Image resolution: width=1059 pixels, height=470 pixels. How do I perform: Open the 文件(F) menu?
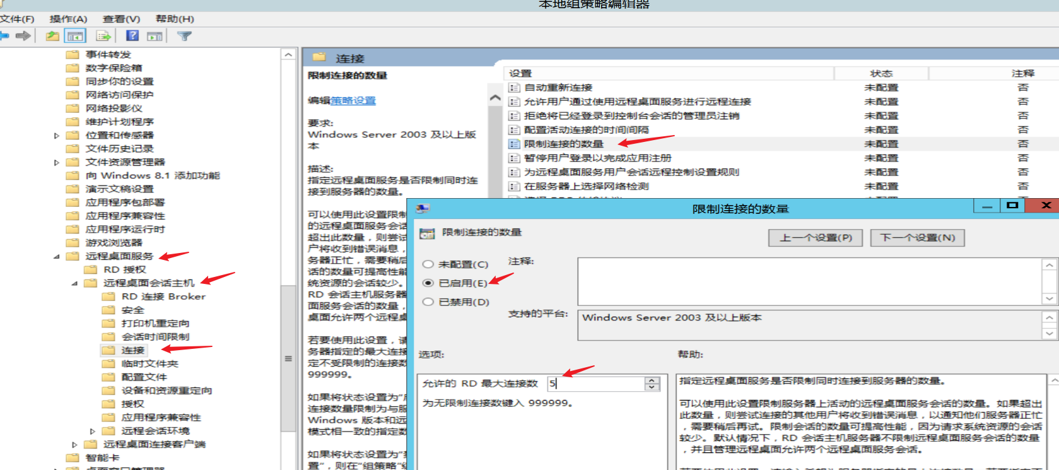(17, 19)
